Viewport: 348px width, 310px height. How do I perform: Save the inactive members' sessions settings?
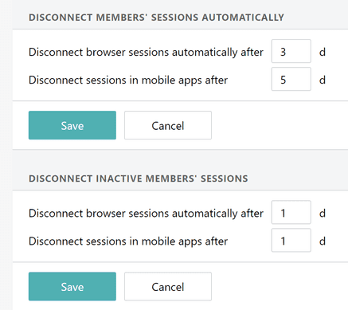[x=72, y=286]
